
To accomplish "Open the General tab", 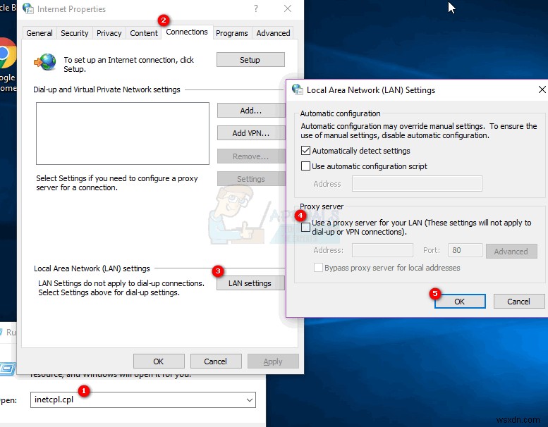I will (39, 33).
